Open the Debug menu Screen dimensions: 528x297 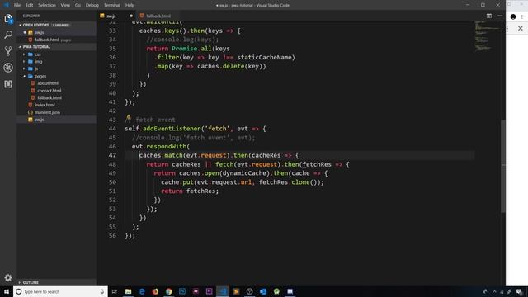(92, 5)
